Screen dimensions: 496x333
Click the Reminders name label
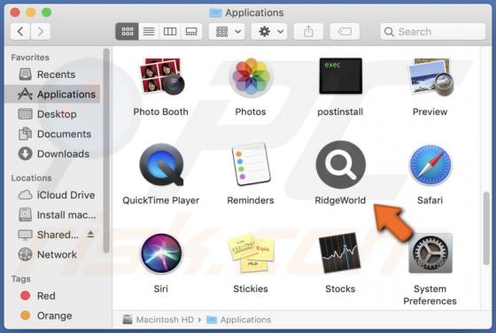click(251, 200)
